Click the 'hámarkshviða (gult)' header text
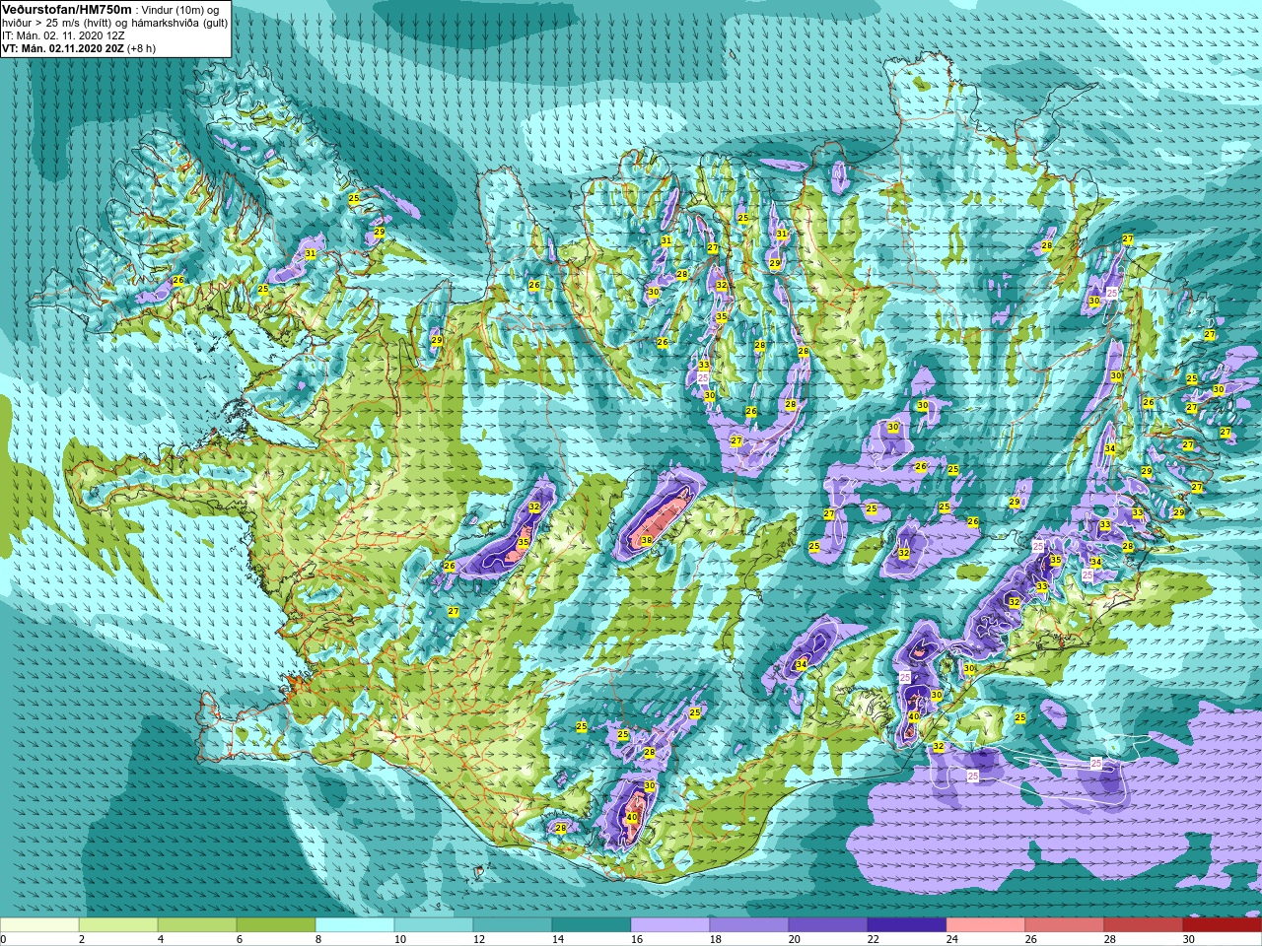Screen dimensions: 1262x946 [177, 23]
